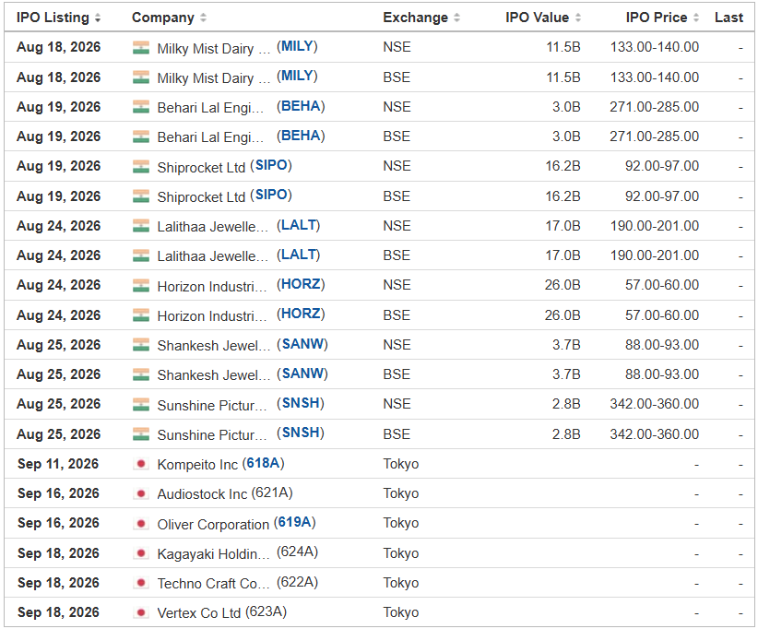
Task: Open 619A ticker link for Oliver Corporation
Action: (x=294, y=522)
